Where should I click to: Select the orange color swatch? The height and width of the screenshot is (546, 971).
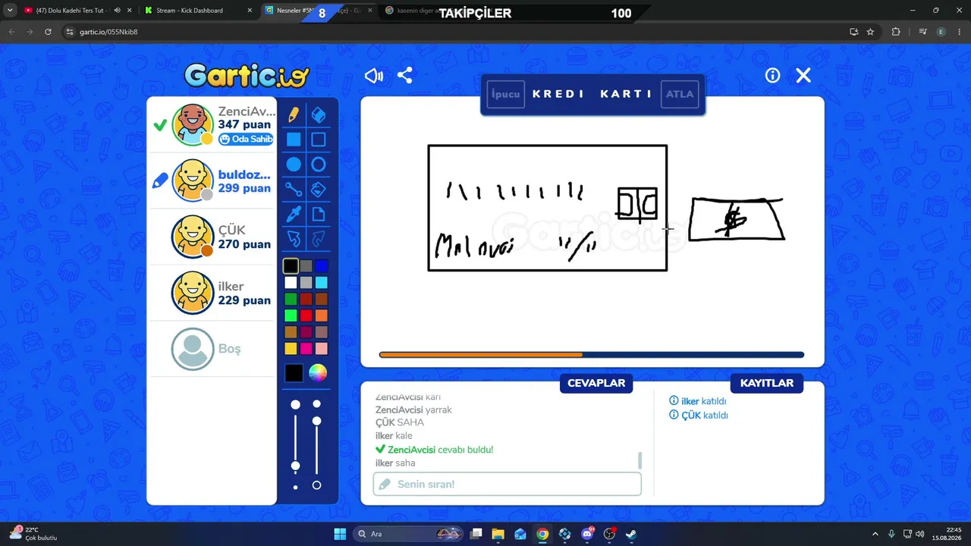click(322, 315)
